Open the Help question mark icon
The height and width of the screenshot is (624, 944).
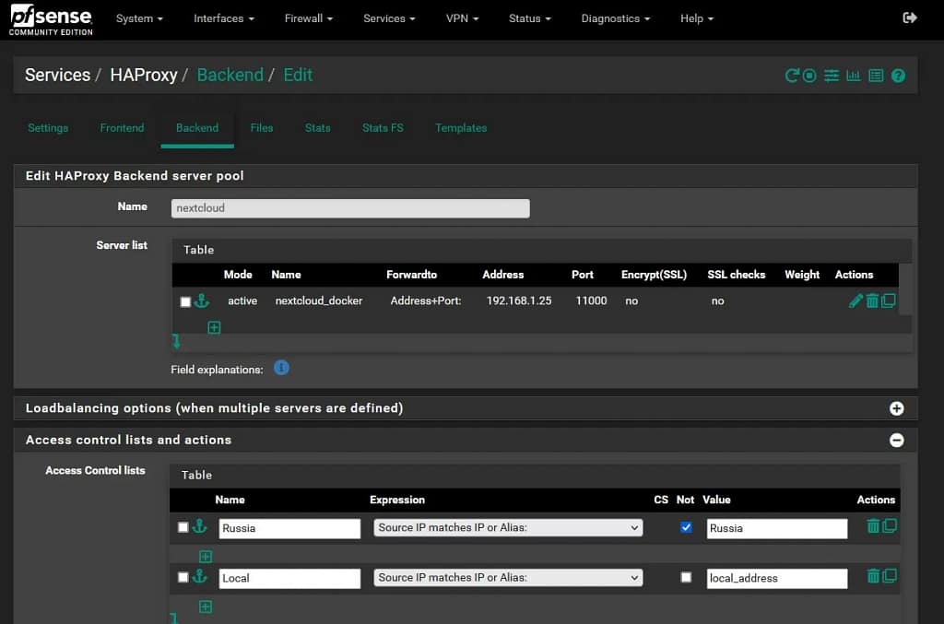(x=898, y=76)
